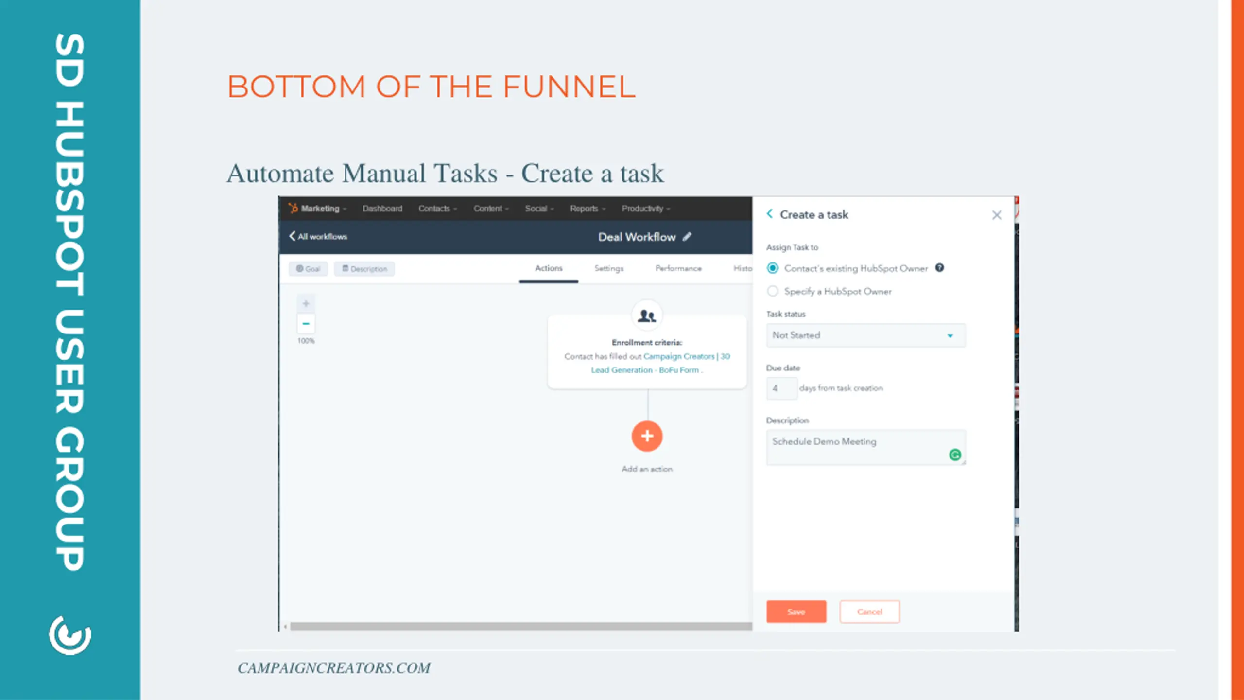Edit workflow name with pencil icon
The height and width of the screenshot is (700, 1244).
(687, 237)
